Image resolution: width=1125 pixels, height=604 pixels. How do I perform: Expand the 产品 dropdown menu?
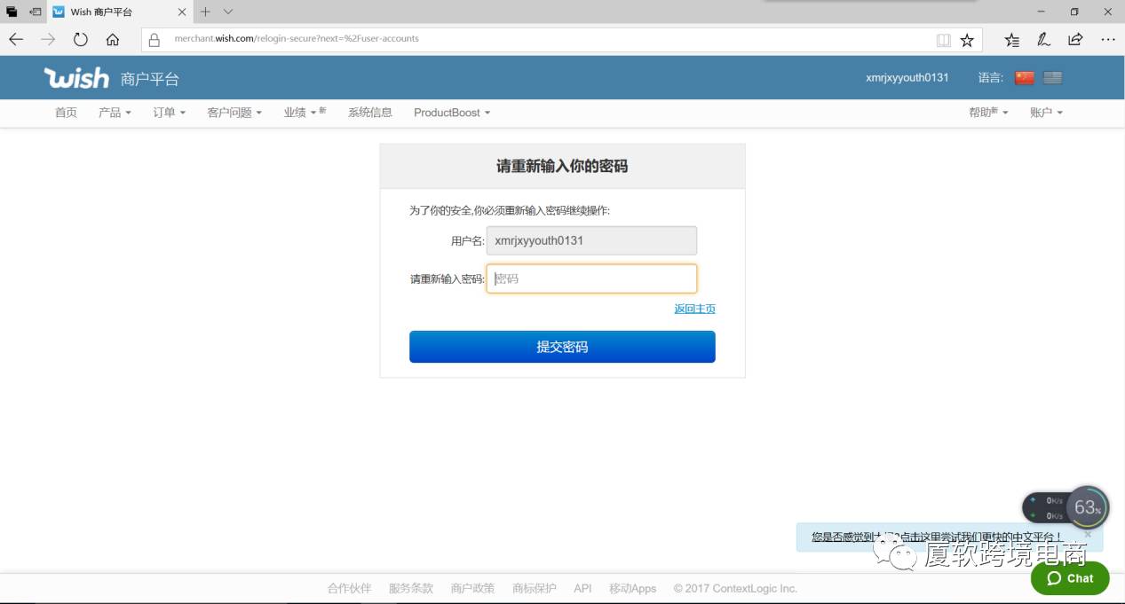[115, 113]
